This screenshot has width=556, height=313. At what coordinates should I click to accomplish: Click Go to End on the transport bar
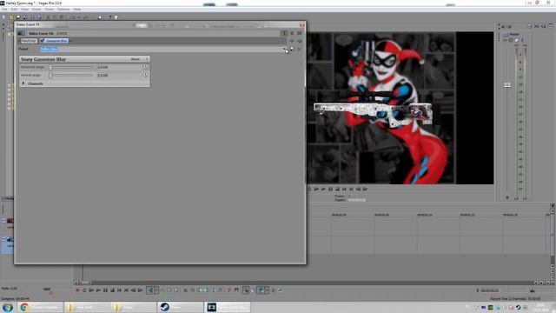pyautogui.click(x=126, y=290)
